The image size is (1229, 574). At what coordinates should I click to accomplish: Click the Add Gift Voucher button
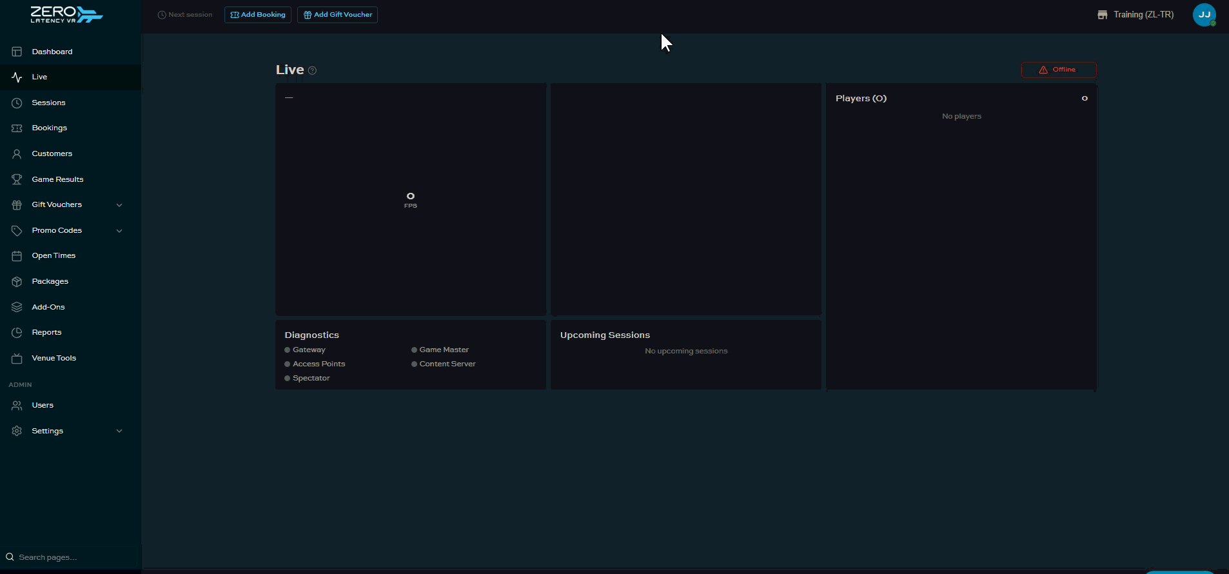point(337,15)
